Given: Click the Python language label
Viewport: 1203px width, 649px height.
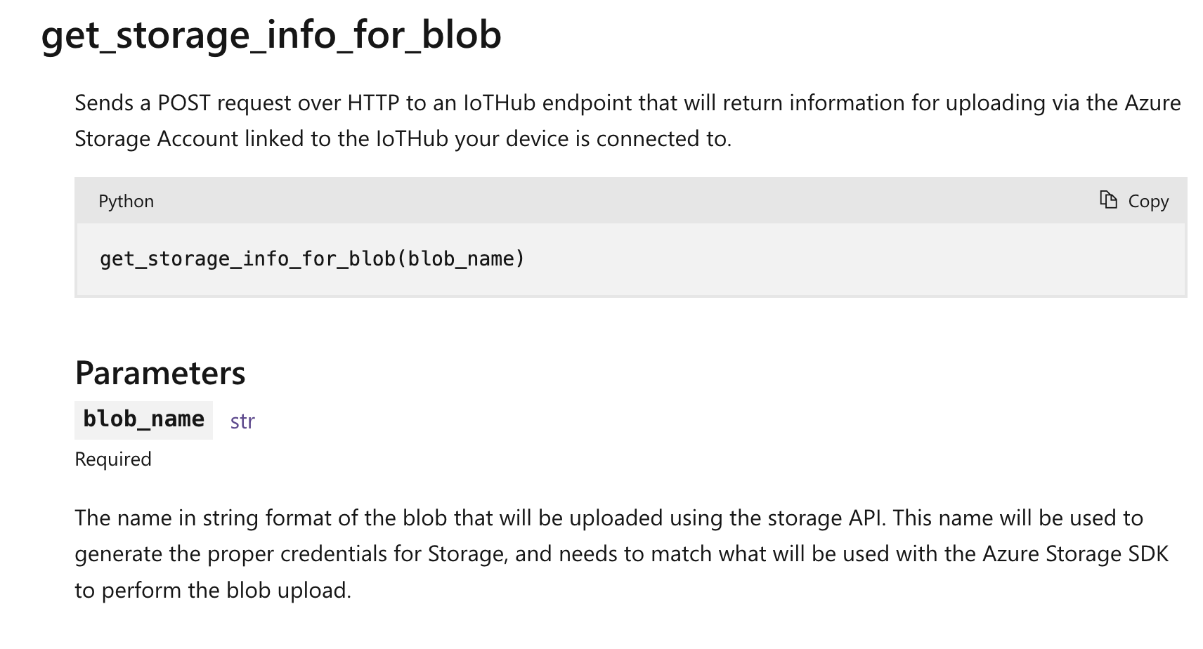Looking at the screenshot, I should tap(126, 201).
